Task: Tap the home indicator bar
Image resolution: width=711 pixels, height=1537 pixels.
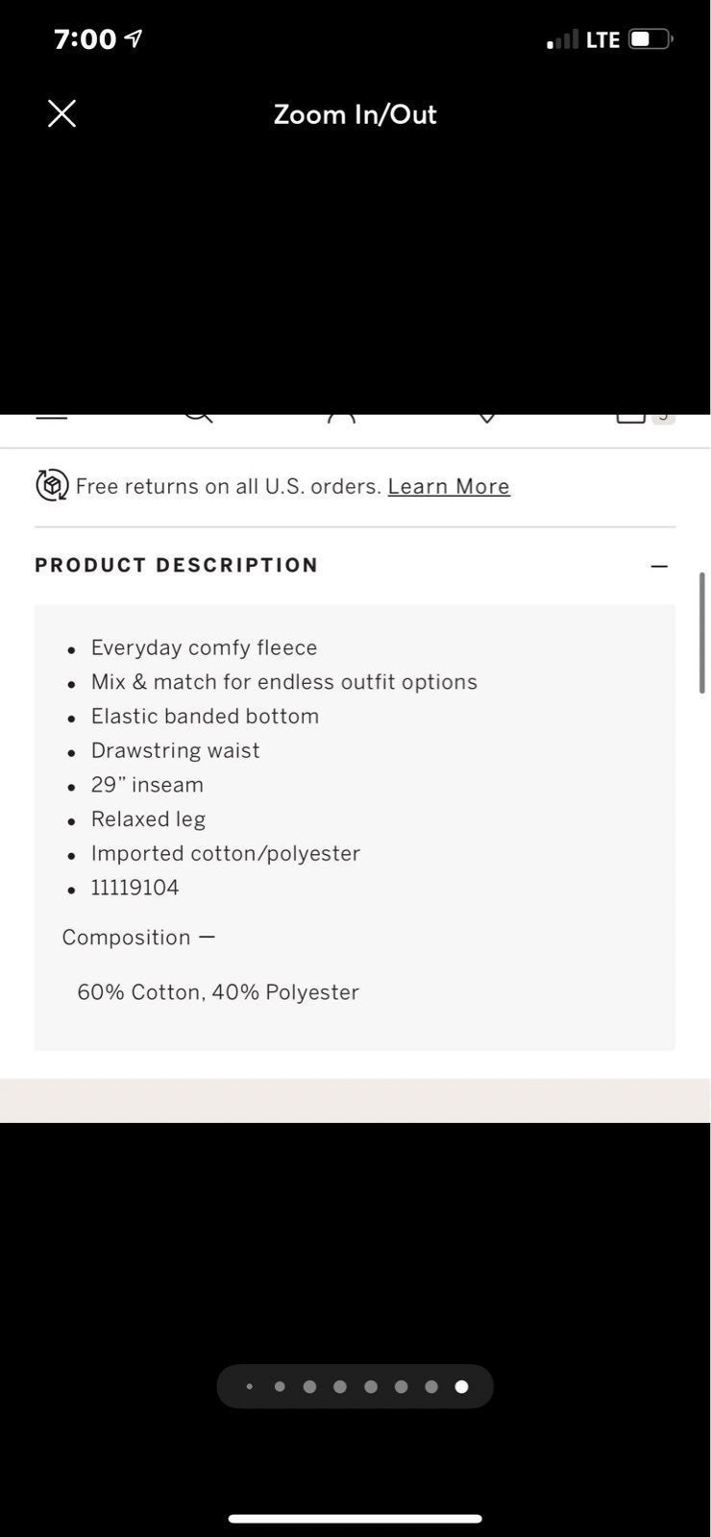Action: point(355,1519)
